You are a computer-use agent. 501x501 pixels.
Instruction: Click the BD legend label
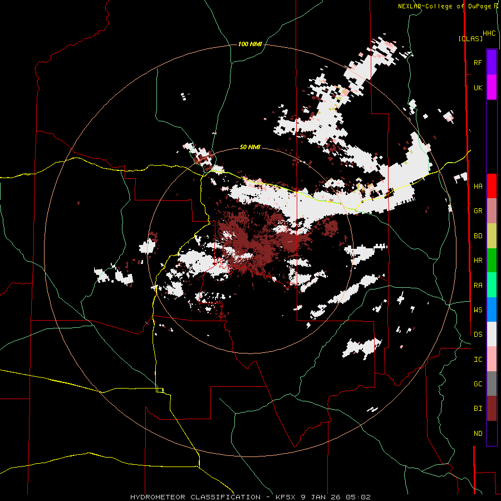click(x=478, y=236)
